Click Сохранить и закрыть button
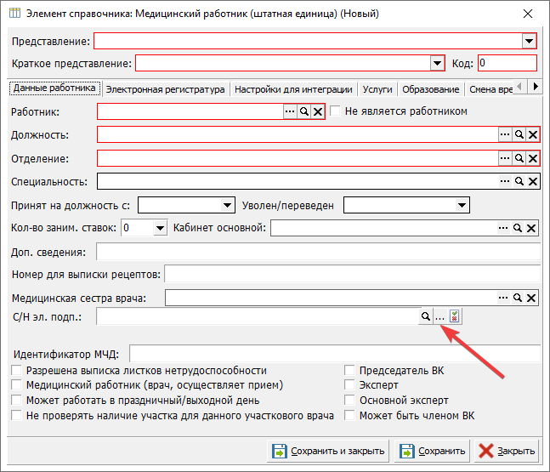The height and width of the screenshot is (472, 550). (329, 451)
